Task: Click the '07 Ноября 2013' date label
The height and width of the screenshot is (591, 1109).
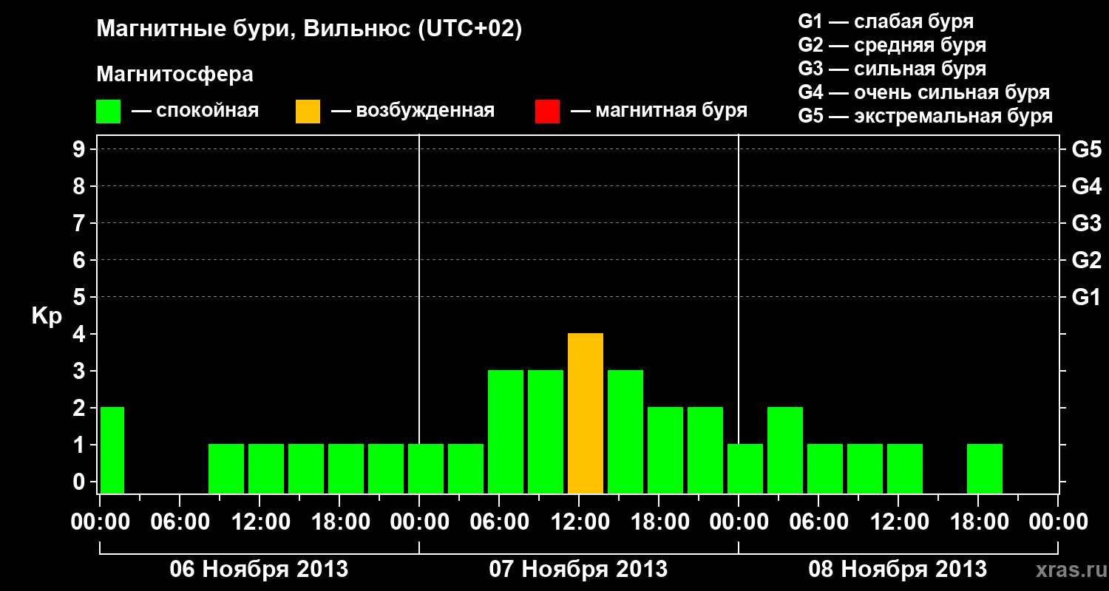Action: coord(578,569)
